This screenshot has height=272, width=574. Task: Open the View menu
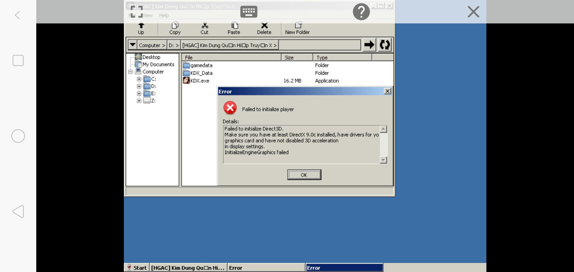point(147,15)
